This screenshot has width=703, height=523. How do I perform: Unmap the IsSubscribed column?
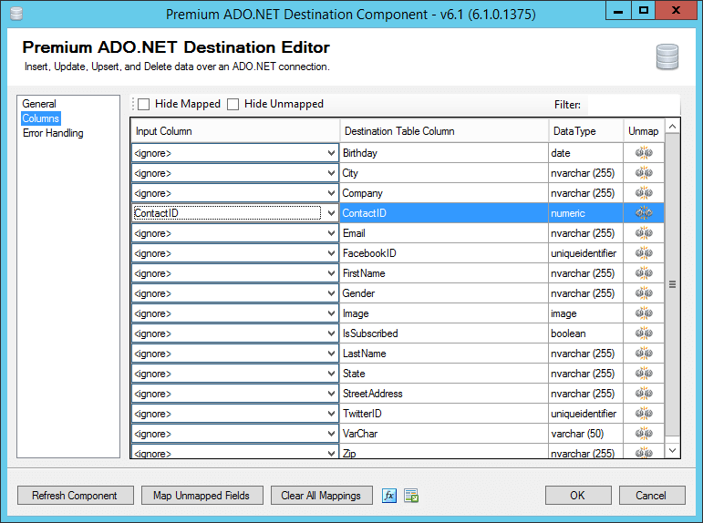point(644,333)
